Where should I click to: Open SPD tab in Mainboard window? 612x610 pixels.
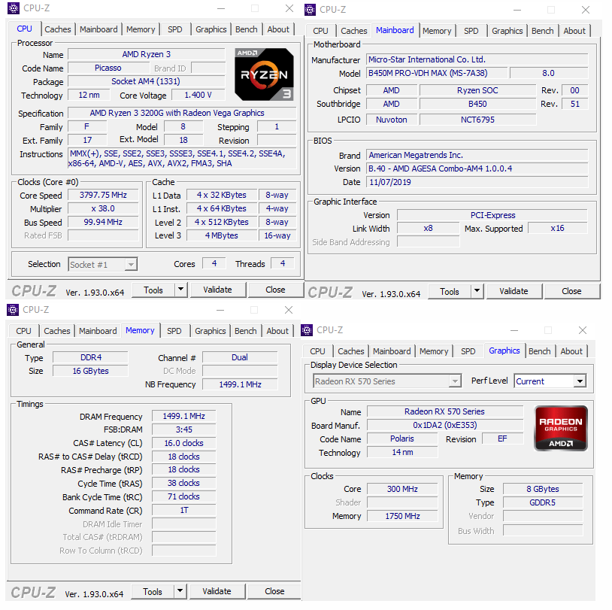point(471,31)
